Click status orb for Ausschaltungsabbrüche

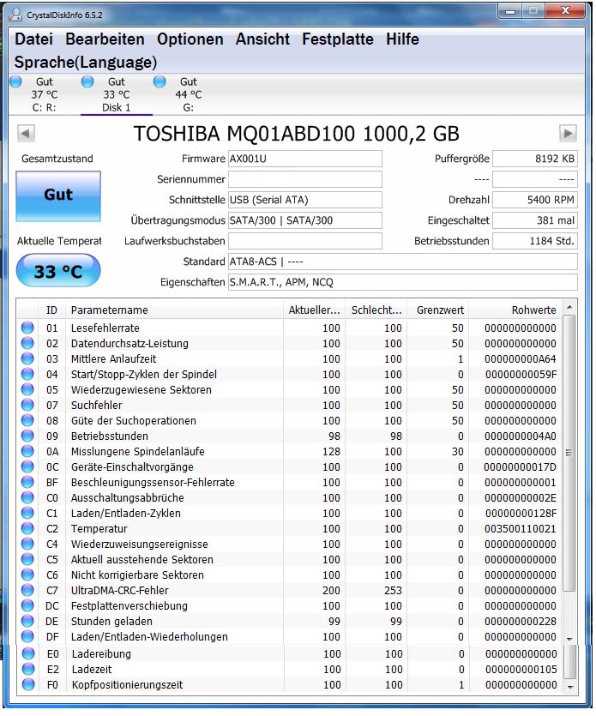27,497
